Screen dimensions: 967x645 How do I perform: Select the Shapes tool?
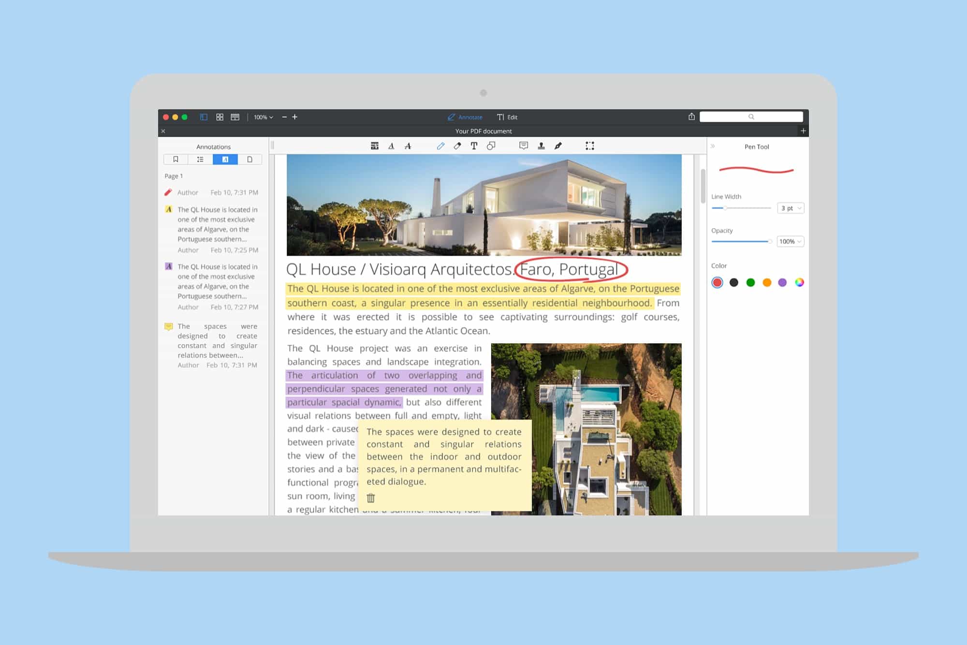click(491, 146)
